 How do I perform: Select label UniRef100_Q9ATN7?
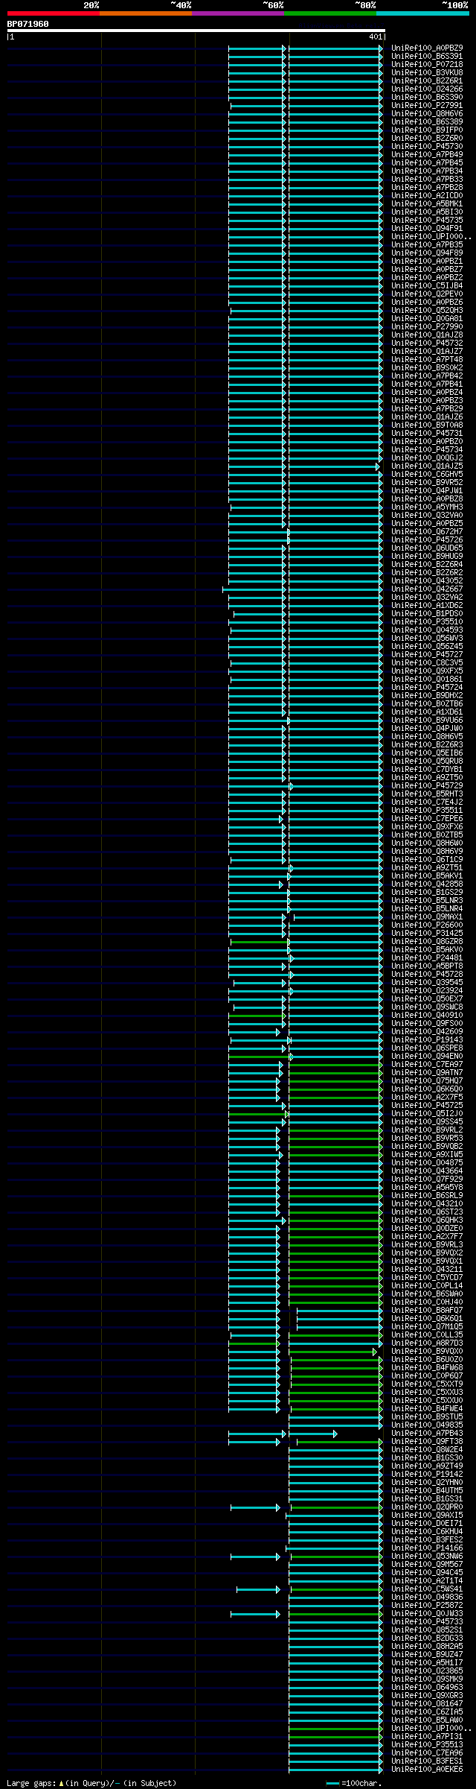coord(427,1072)
